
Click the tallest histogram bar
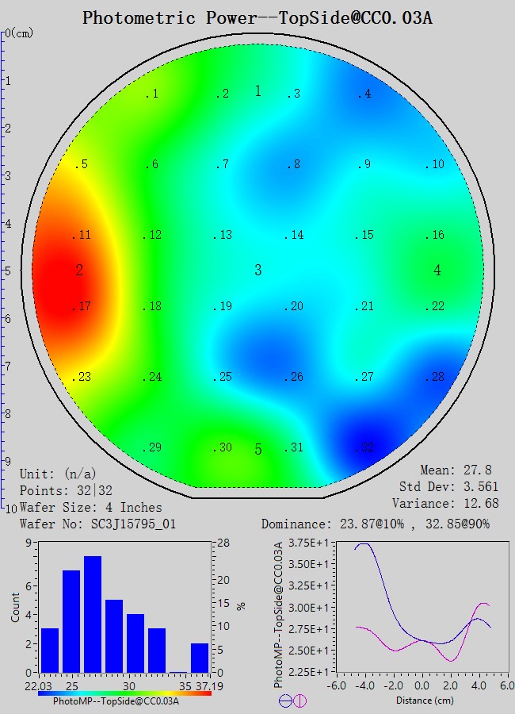[93, 614]
